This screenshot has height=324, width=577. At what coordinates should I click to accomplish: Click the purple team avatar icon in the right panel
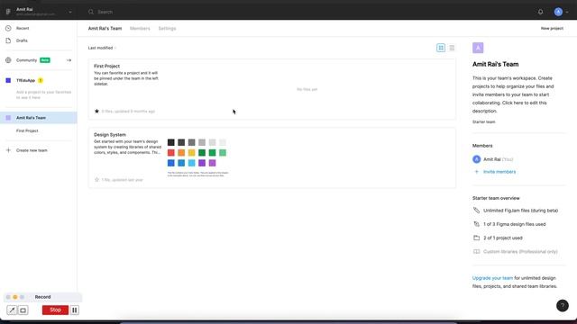(x=478, y=48)
